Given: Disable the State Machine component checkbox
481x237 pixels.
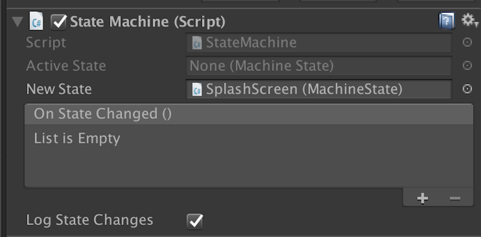Looking at the screenshot, I should pos(58,22).
